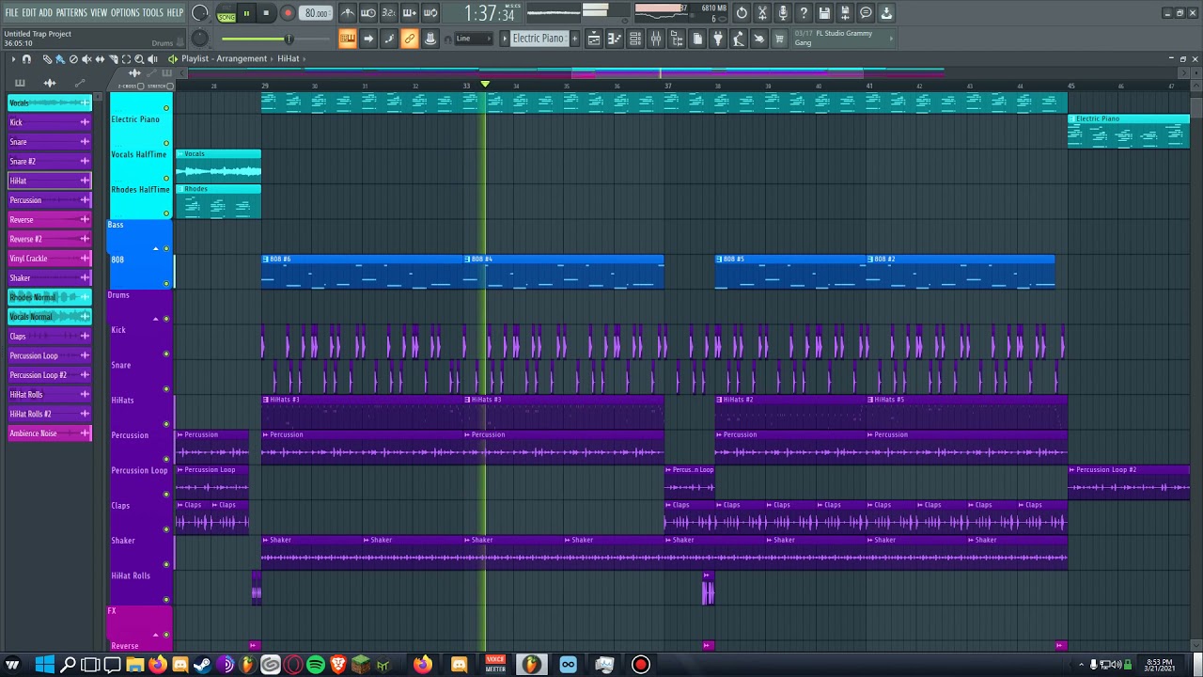This screenshot has height=677, width=1203.
Task: Select Percussion Loop #2 in picker
Action: pyautogui.click(x=49, y=375)
